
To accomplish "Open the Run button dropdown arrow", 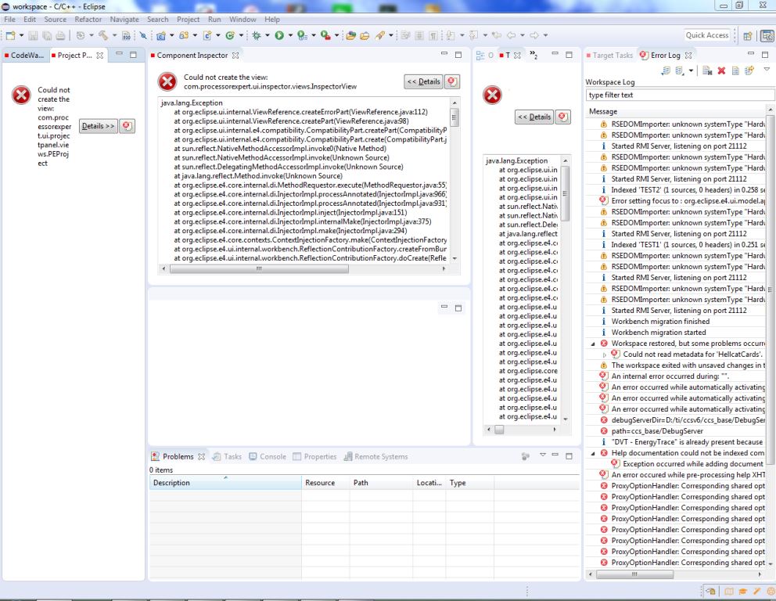I will pyautogui.click(x=289, y=35).
